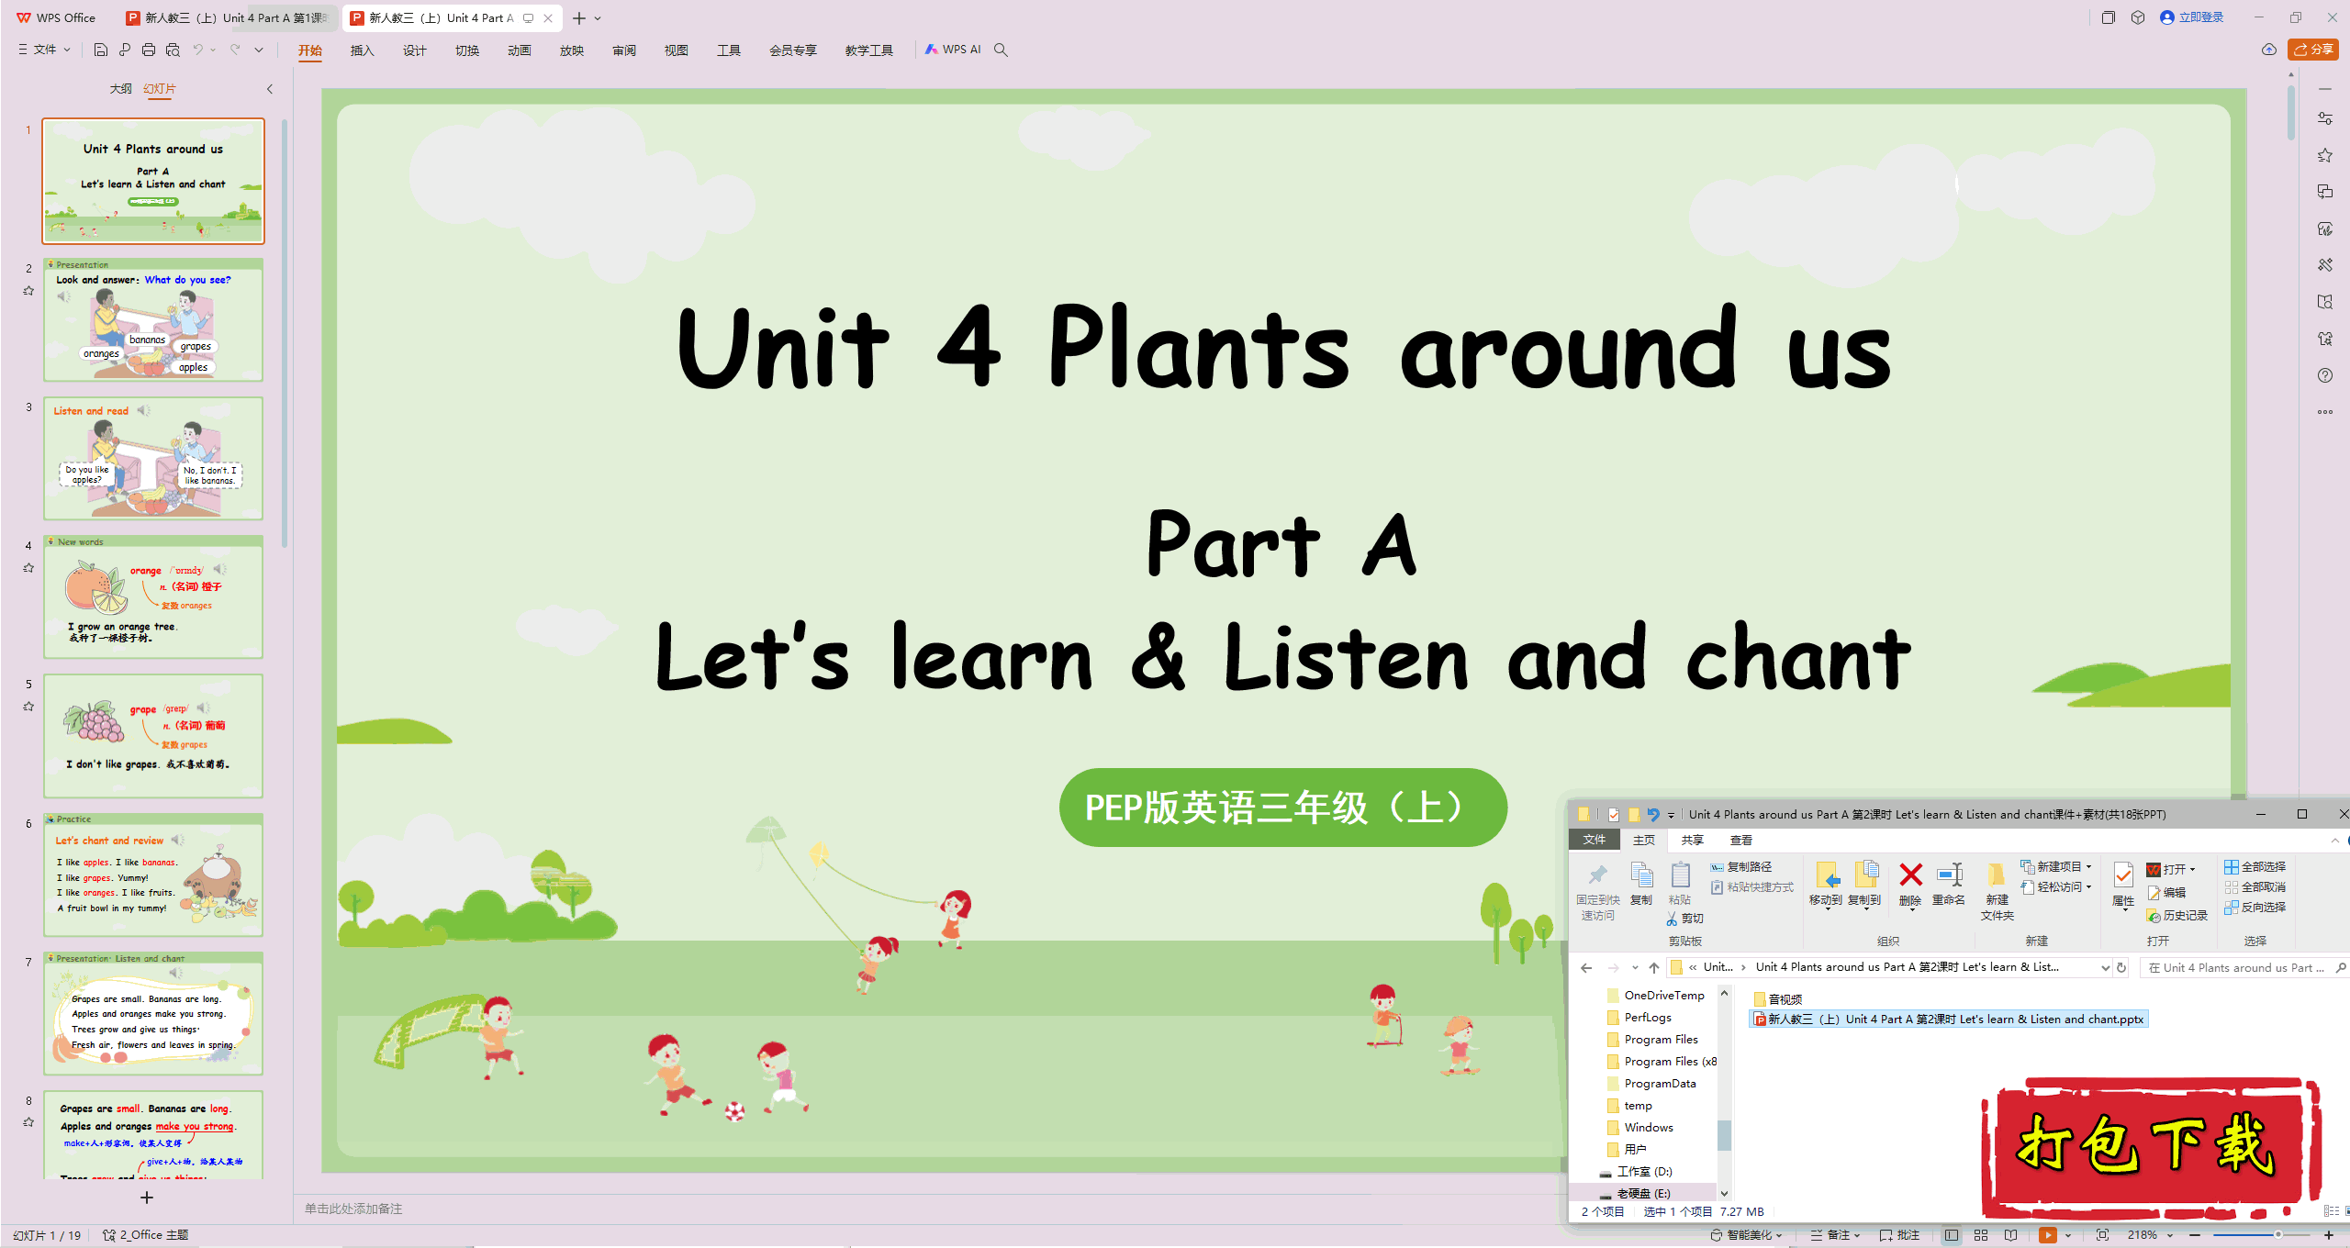This screenshot has width=2350, height=1248.
Task: Click 反向选择 in Explorer ribbon
Action: click(x=2255, y=907)
